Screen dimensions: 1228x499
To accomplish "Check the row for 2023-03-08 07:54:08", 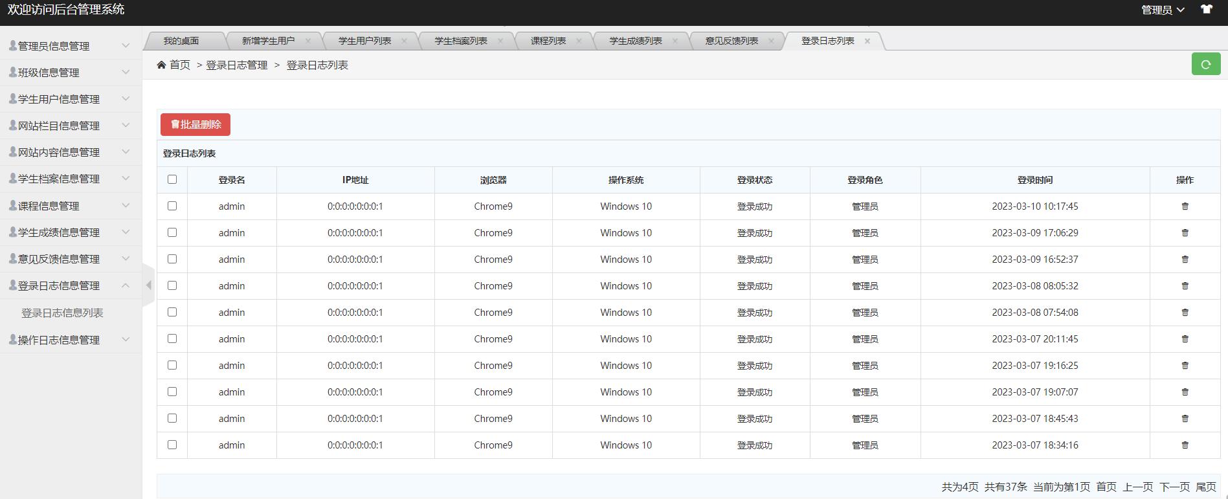I will pyautogui.click(x=172, y=312).
